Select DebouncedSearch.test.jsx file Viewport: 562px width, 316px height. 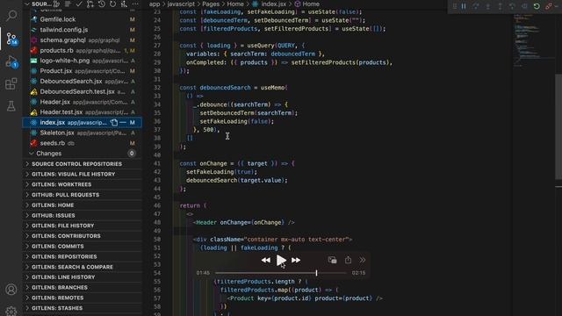click(83, 91)
